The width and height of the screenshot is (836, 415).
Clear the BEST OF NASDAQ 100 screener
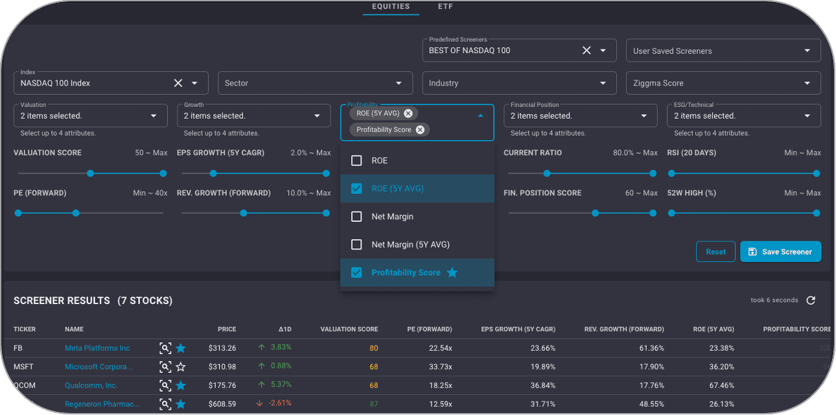[586, 50]
